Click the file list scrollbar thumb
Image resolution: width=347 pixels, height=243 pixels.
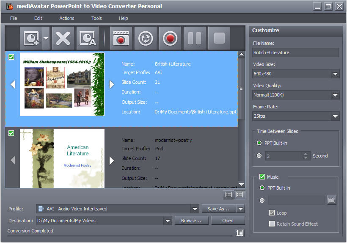(x=242, y=89)
